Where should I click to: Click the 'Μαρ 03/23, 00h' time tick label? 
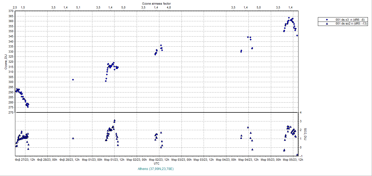[181, 160]
